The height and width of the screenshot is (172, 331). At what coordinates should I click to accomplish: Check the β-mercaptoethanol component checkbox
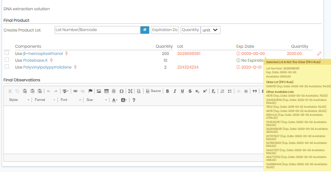click(7, 53)
